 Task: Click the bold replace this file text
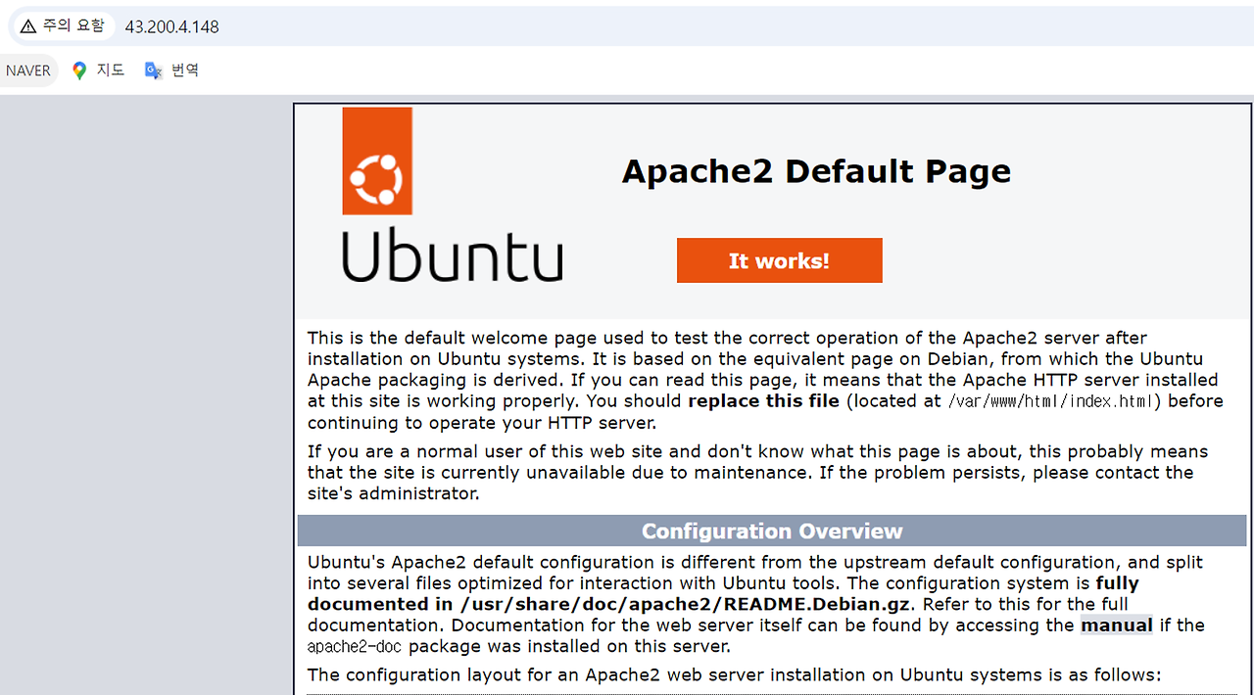tap(764, 401)
